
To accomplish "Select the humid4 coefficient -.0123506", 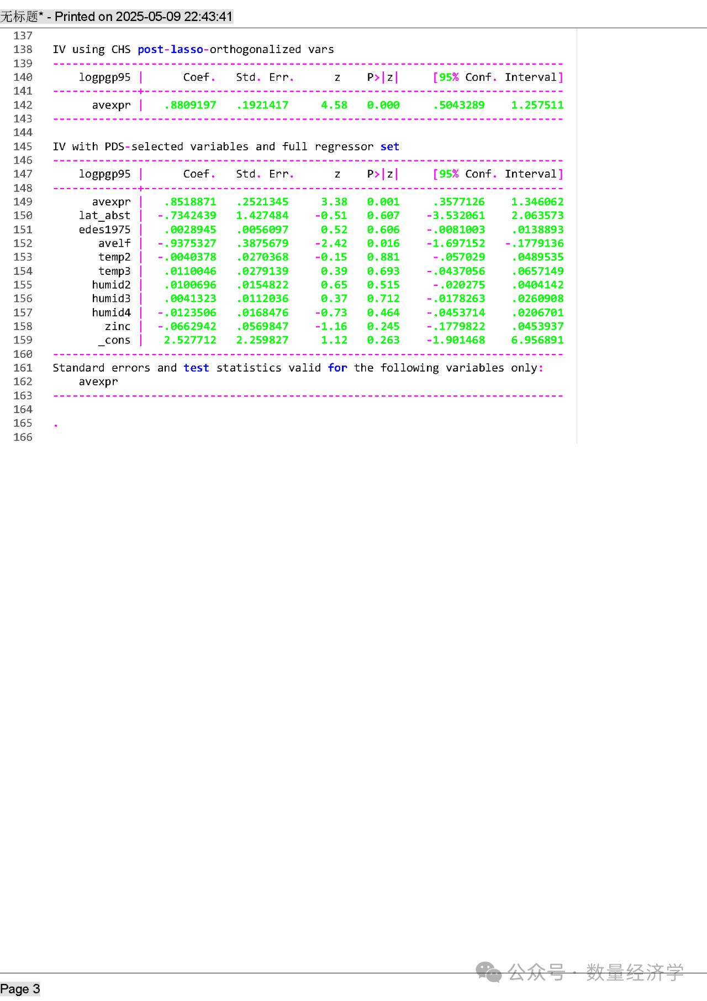I will point(187,312).
